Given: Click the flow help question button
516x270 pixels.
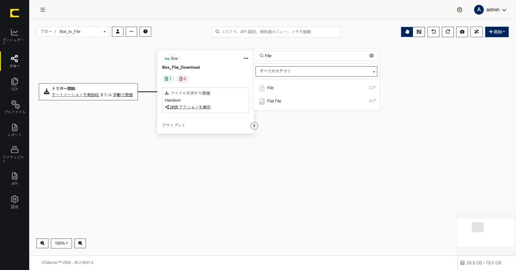Looking at the screenshot, I should click(x=145, y=32).
